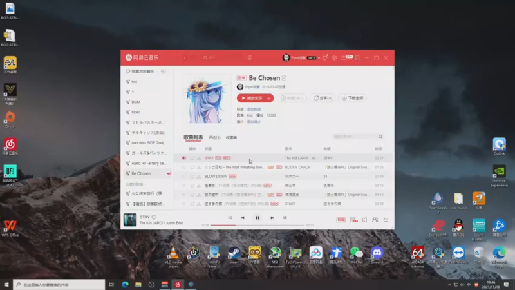Download the ROCKY CHACK song
Screen dimensions: 515x290
(x=199, y=168)
